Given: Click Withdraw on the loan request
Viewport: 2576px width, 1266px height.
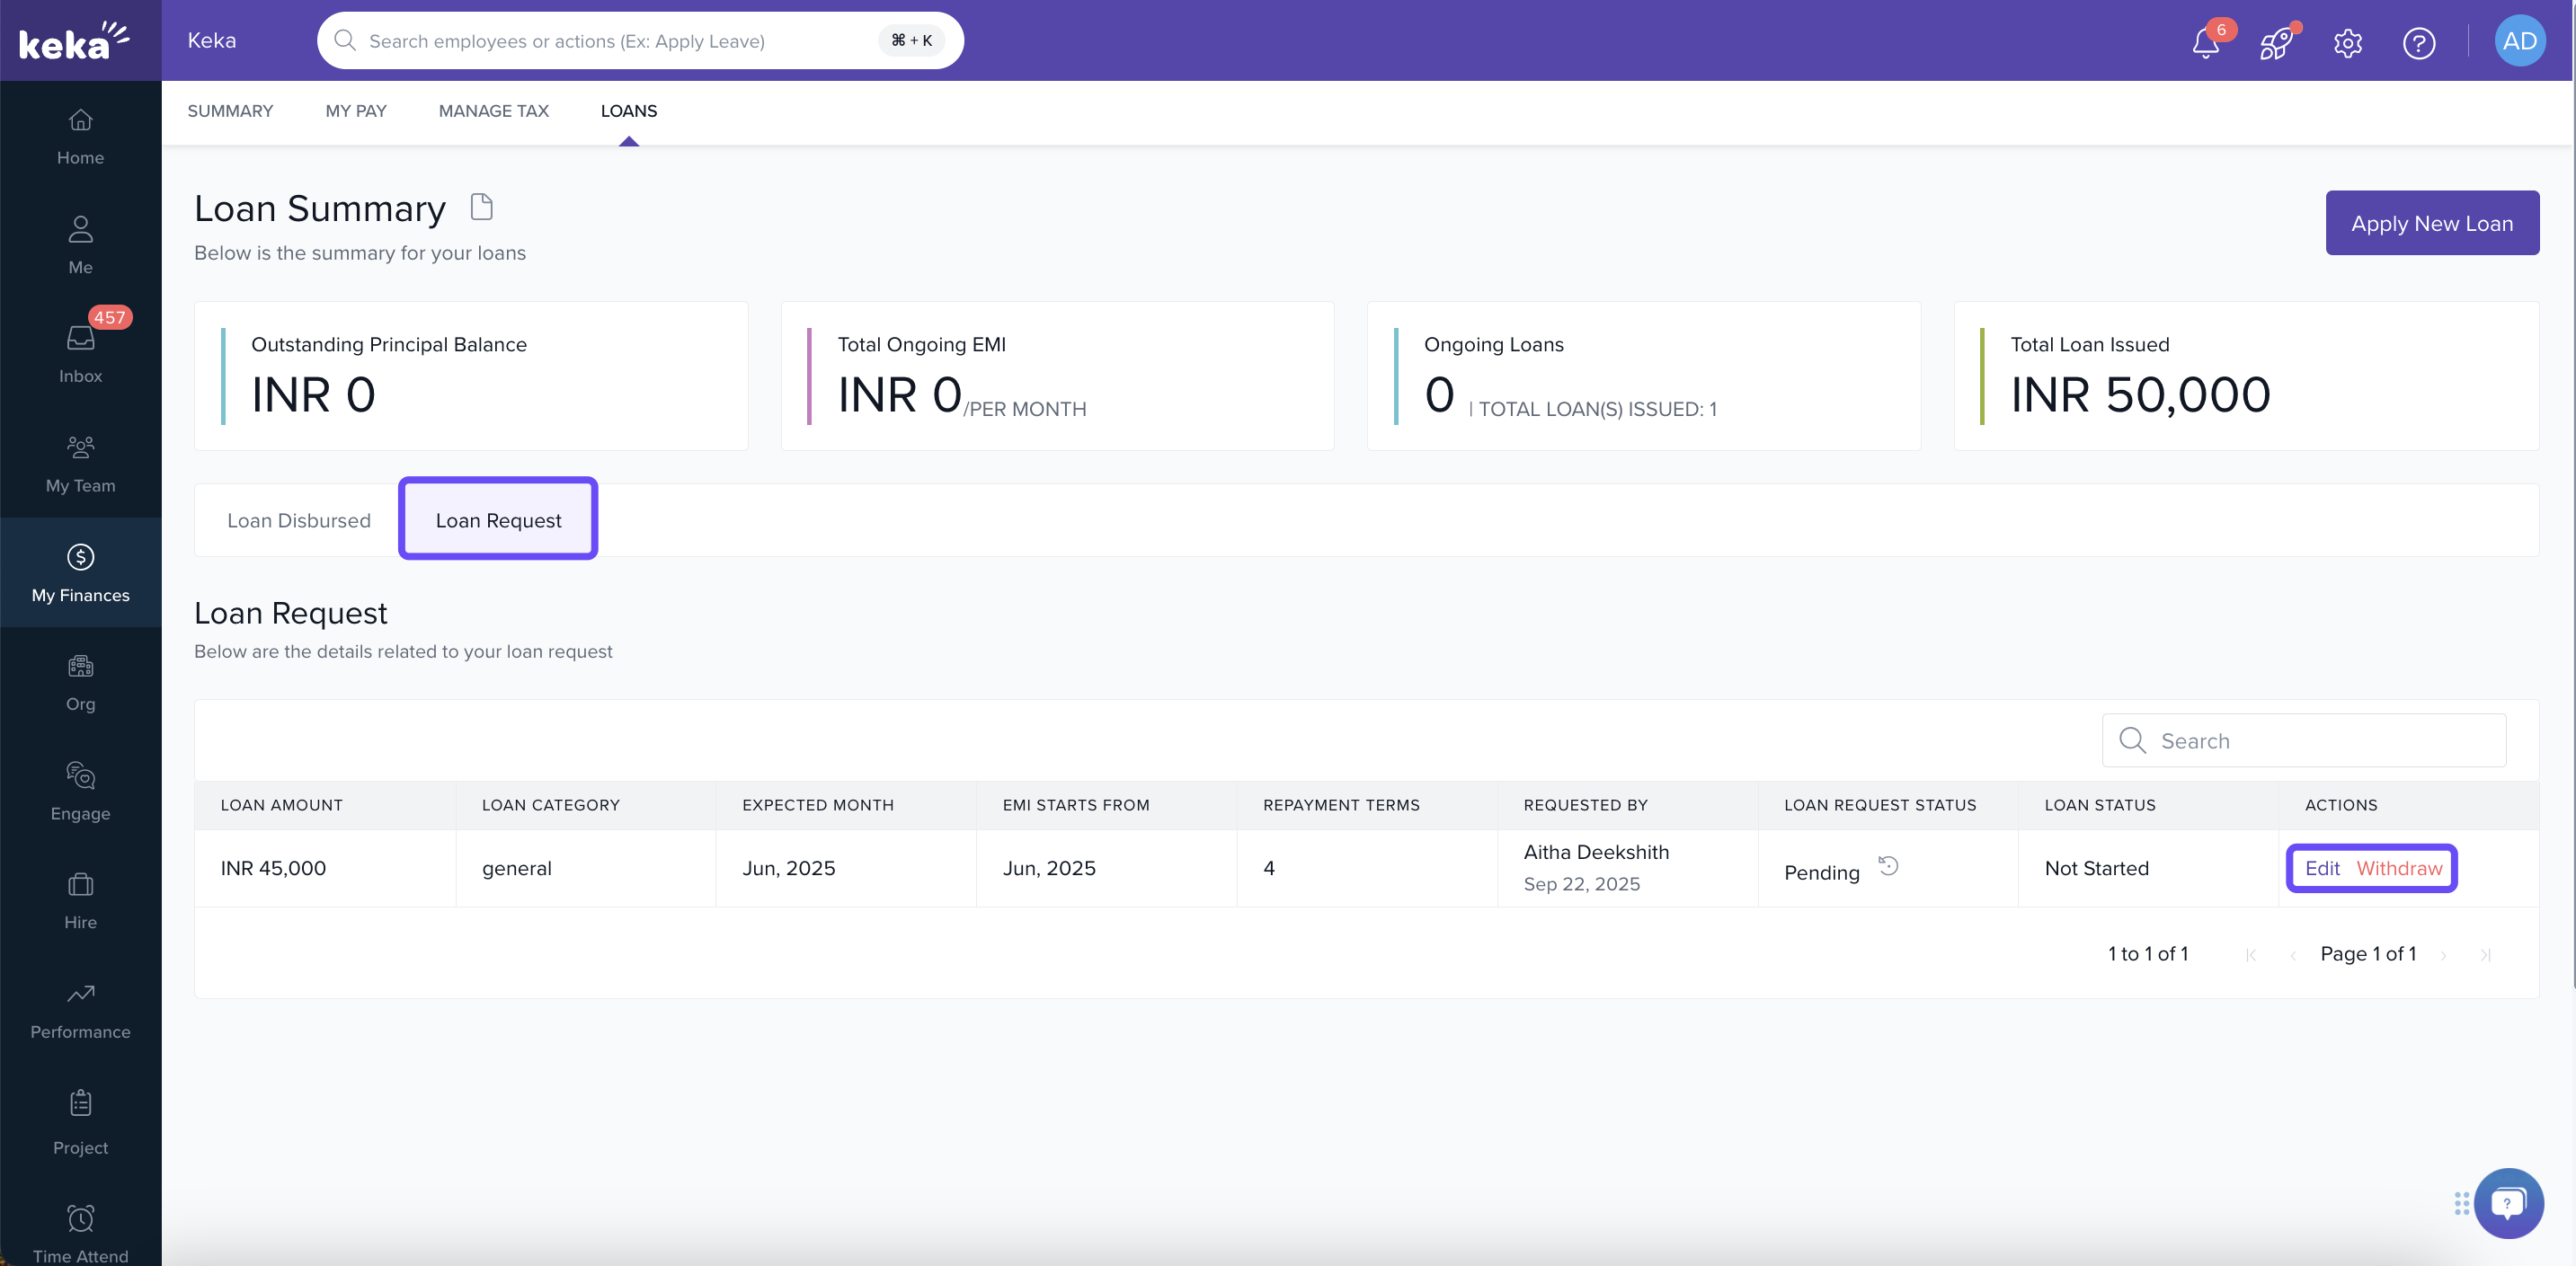Looking at the screenshot, I should point(2398,868).
